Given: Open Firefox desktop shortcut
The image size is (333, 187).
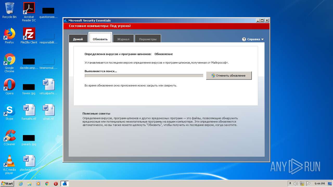Looking at the screenshot, I should [9, 36].
